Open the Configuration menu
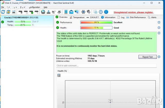 [35, 7]
